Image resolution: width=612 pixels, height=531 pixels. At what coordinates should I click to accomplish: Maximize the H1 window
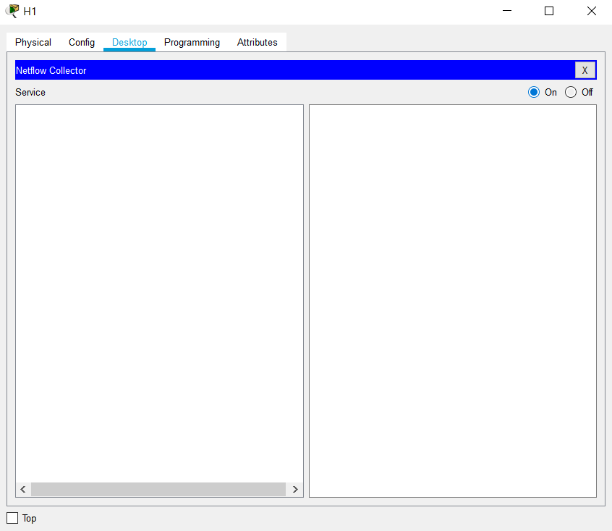(549, 11)
